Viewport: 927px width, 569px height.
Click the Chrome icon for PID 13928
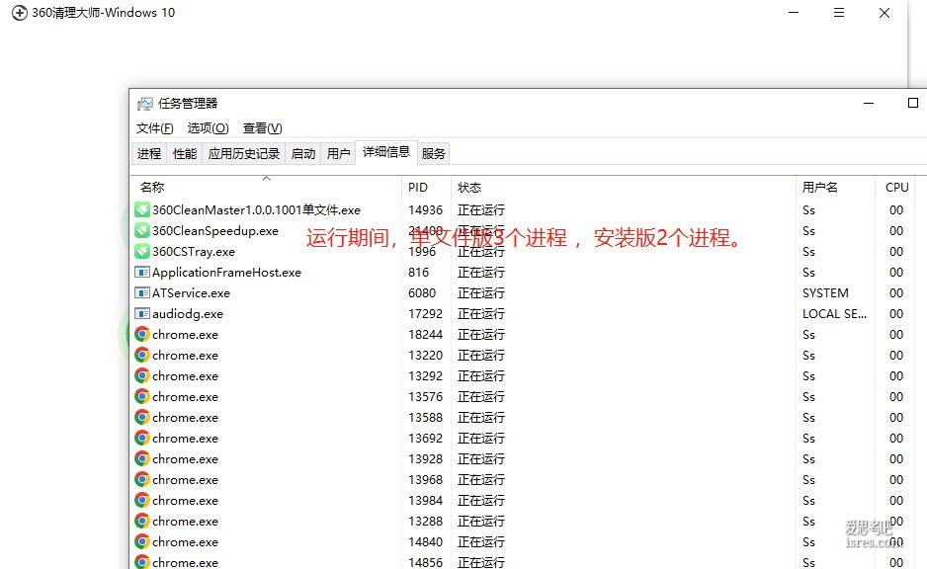142,458
